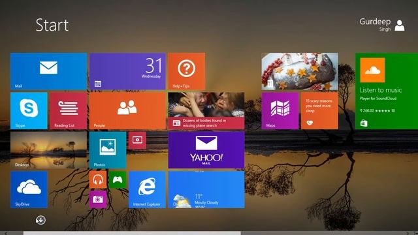Image resolution: width=418 pixels, height=235 pixels.
Task: Open the Weather tile showing 11° Mostly Cloudy
Action: (206, 189)
